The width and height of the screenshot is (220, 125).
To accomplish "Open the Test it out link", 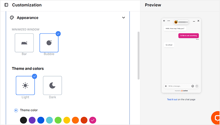I will pos(172,99).
